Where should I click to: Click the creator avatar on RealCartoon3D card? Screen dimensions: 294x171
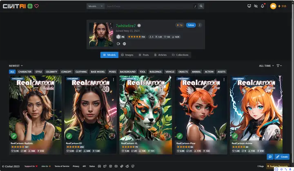112,136
